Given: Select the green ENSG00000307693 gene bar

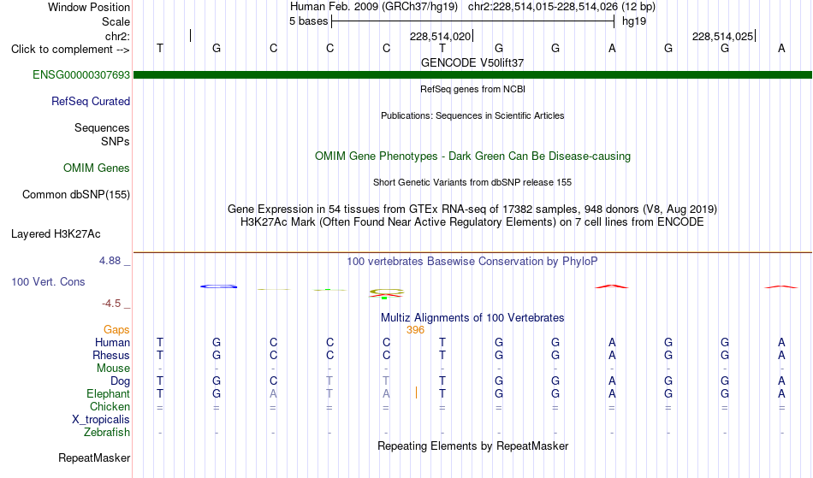Looking at the screenshot, I should click(472, 75).
